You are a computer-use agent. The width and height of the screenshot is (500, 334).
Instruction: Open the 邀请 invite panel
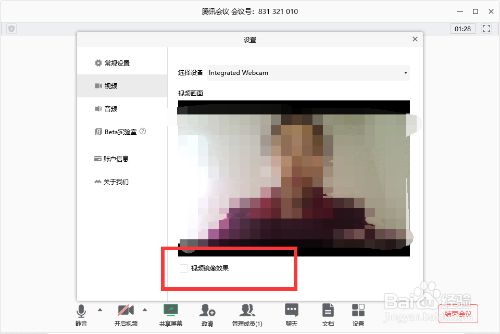[x=207, y=311]
